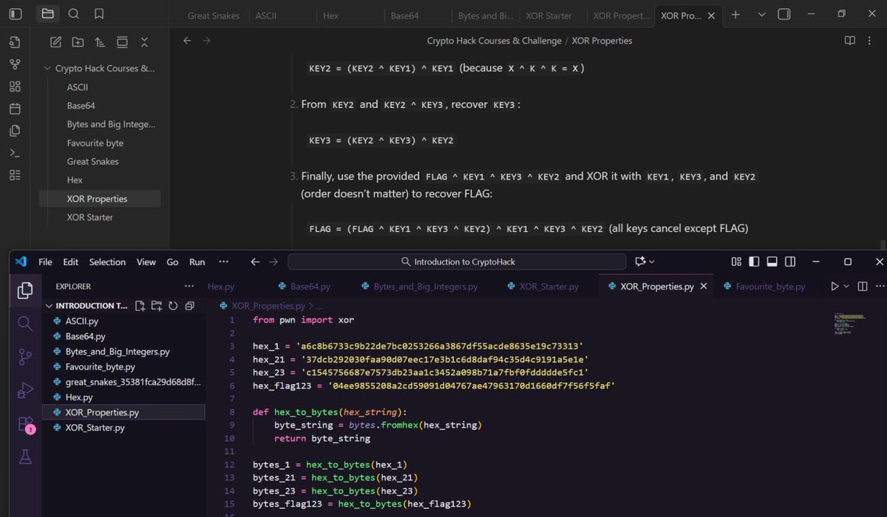Change sort order in Obsidian explorer
The width and height of the screenshot is (887, 517).
point(100,42)
